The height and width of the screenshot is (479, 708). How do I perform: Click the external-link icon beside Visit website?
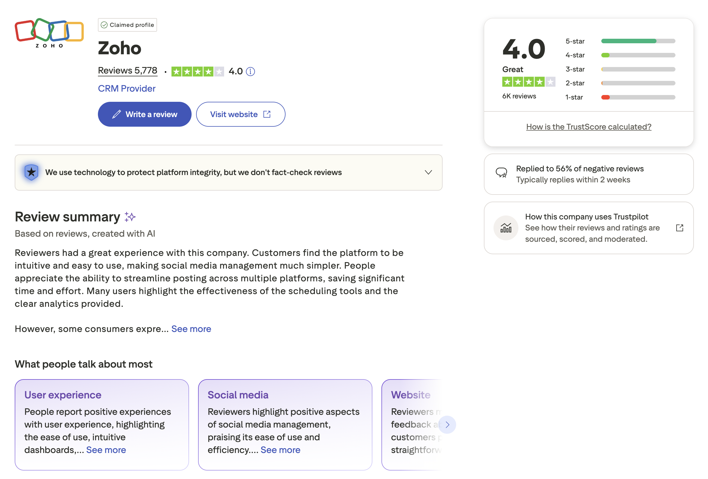(267, 114)
